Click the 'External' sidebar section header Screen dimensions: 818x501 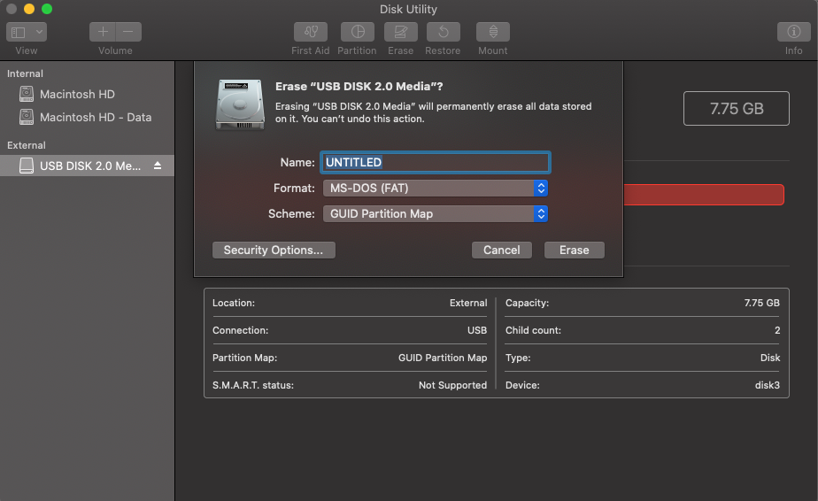(x=26, y=145)
